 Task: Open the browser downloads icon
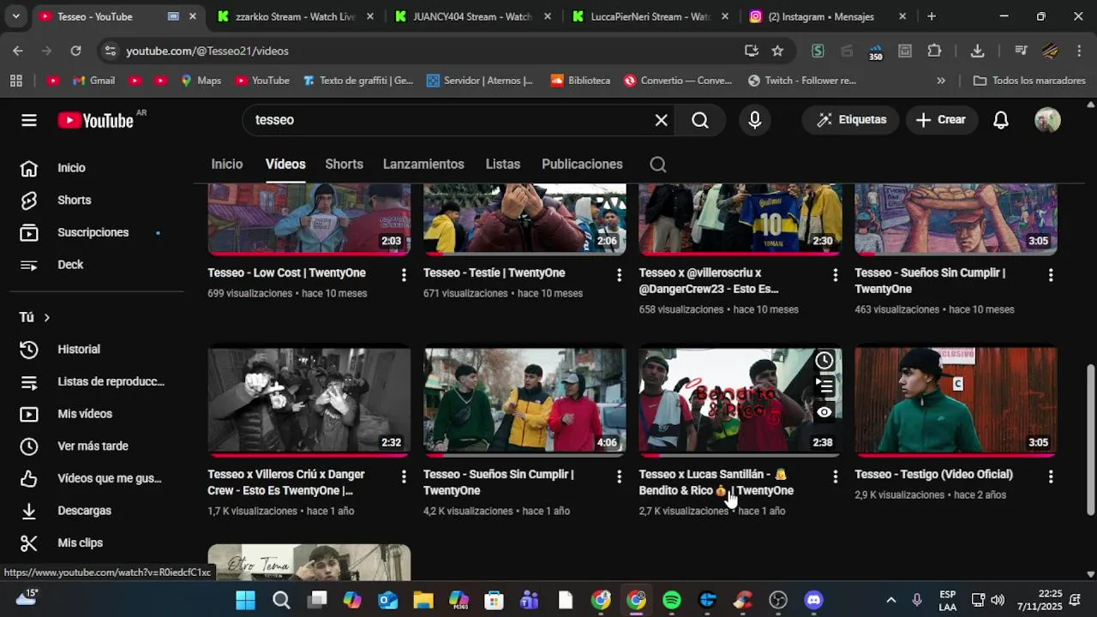977,51
